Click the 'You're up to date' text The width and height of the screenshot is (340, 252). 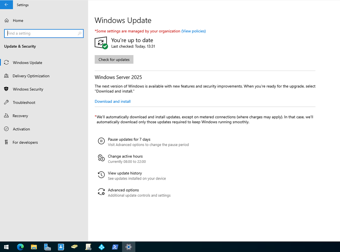132,40
